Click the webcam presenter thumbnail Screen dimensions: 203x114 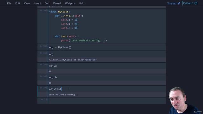click(185, 101)
